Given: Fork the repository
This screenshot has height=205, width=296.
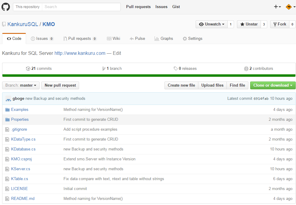Looking at the screenshot, I should 280,24.
